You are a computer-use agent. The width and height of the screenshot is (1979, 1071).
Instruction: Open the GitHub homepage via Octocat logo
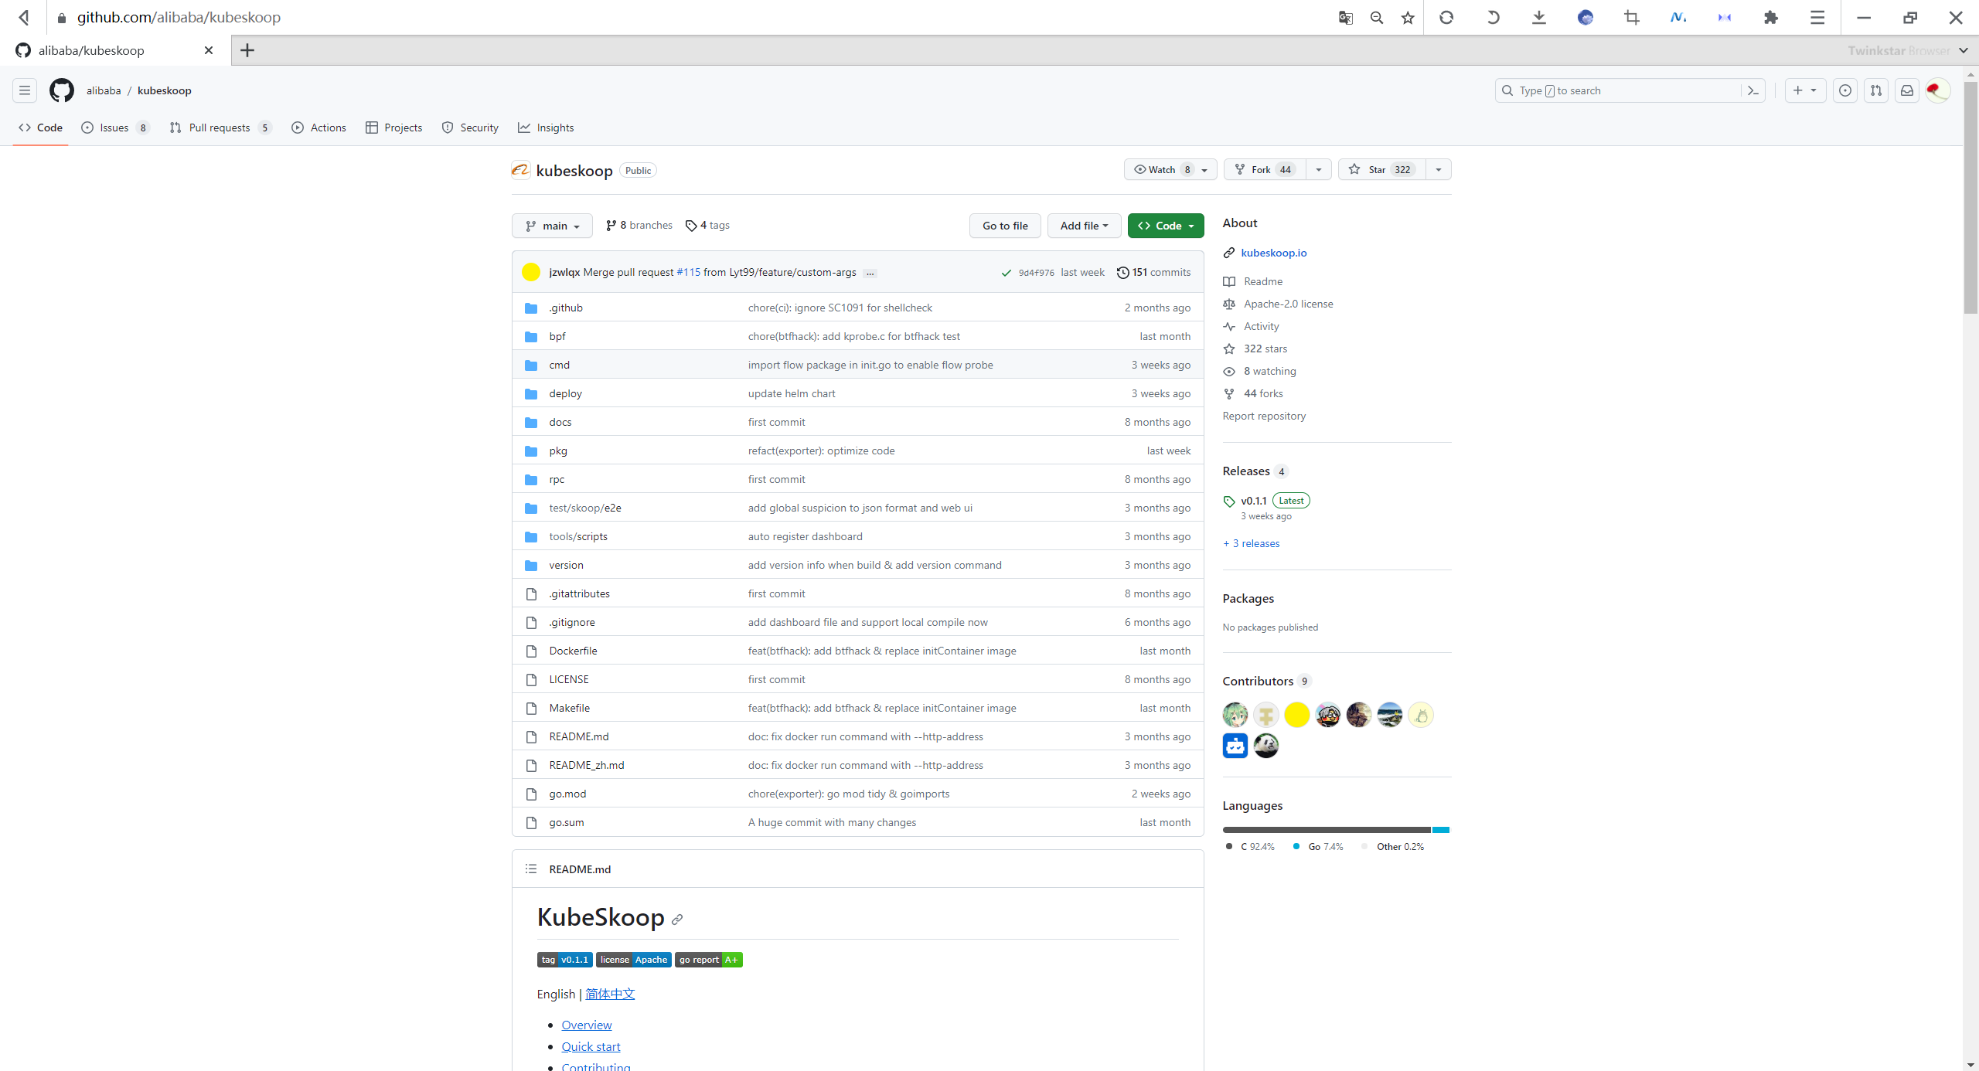pos(62,90)
